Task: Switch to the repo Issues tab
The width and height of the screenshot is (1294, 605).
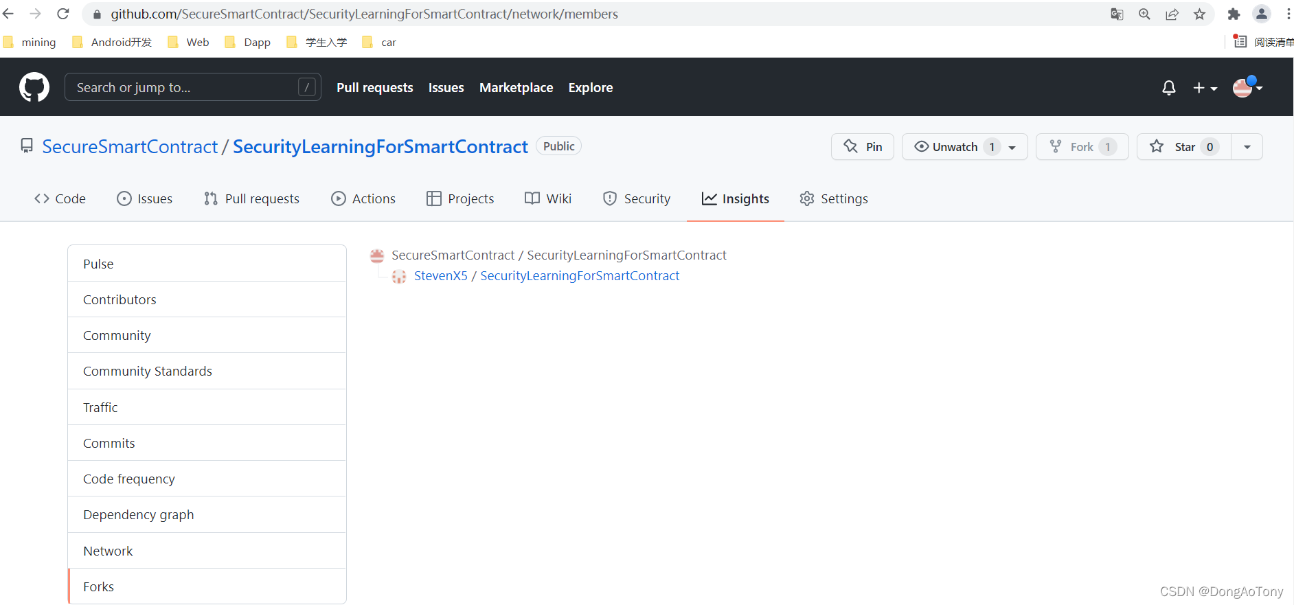Action: tap(145, 198)
